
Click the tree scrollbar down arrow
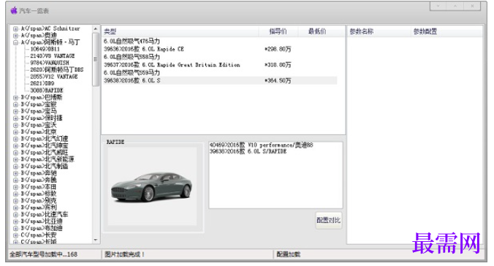pyautogui.click(x=96, y=240)
